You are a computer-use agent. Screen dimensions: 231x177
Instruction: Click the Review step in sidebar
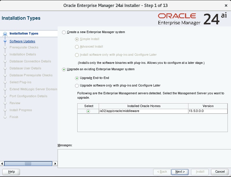tap(15, 103)
